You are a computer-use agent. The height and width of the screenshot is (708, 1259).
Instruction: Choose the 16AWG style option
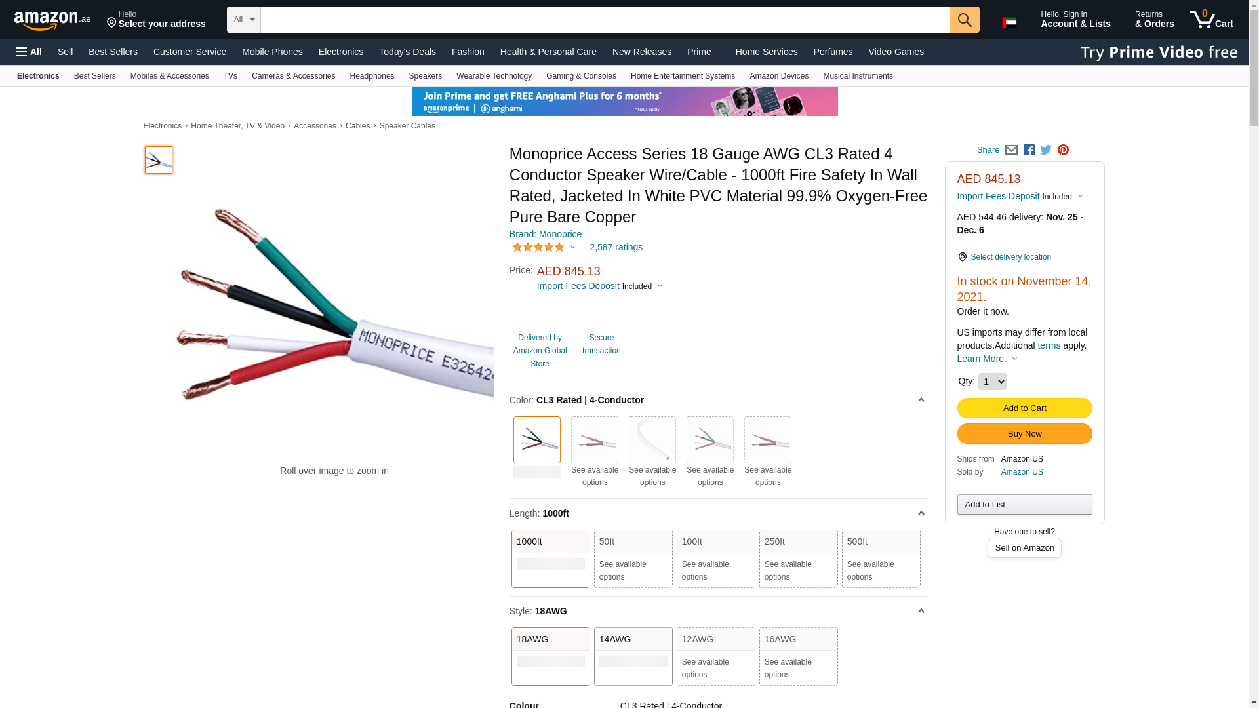[798, 656]
